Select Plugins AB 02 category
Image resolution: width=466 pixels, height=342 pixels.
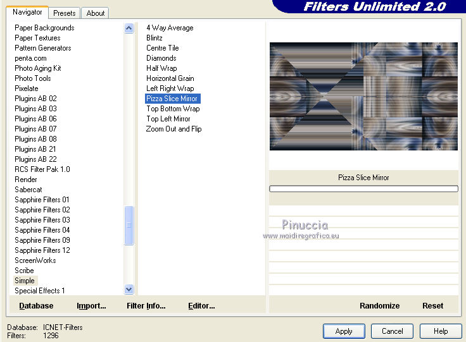coord(35,99)
